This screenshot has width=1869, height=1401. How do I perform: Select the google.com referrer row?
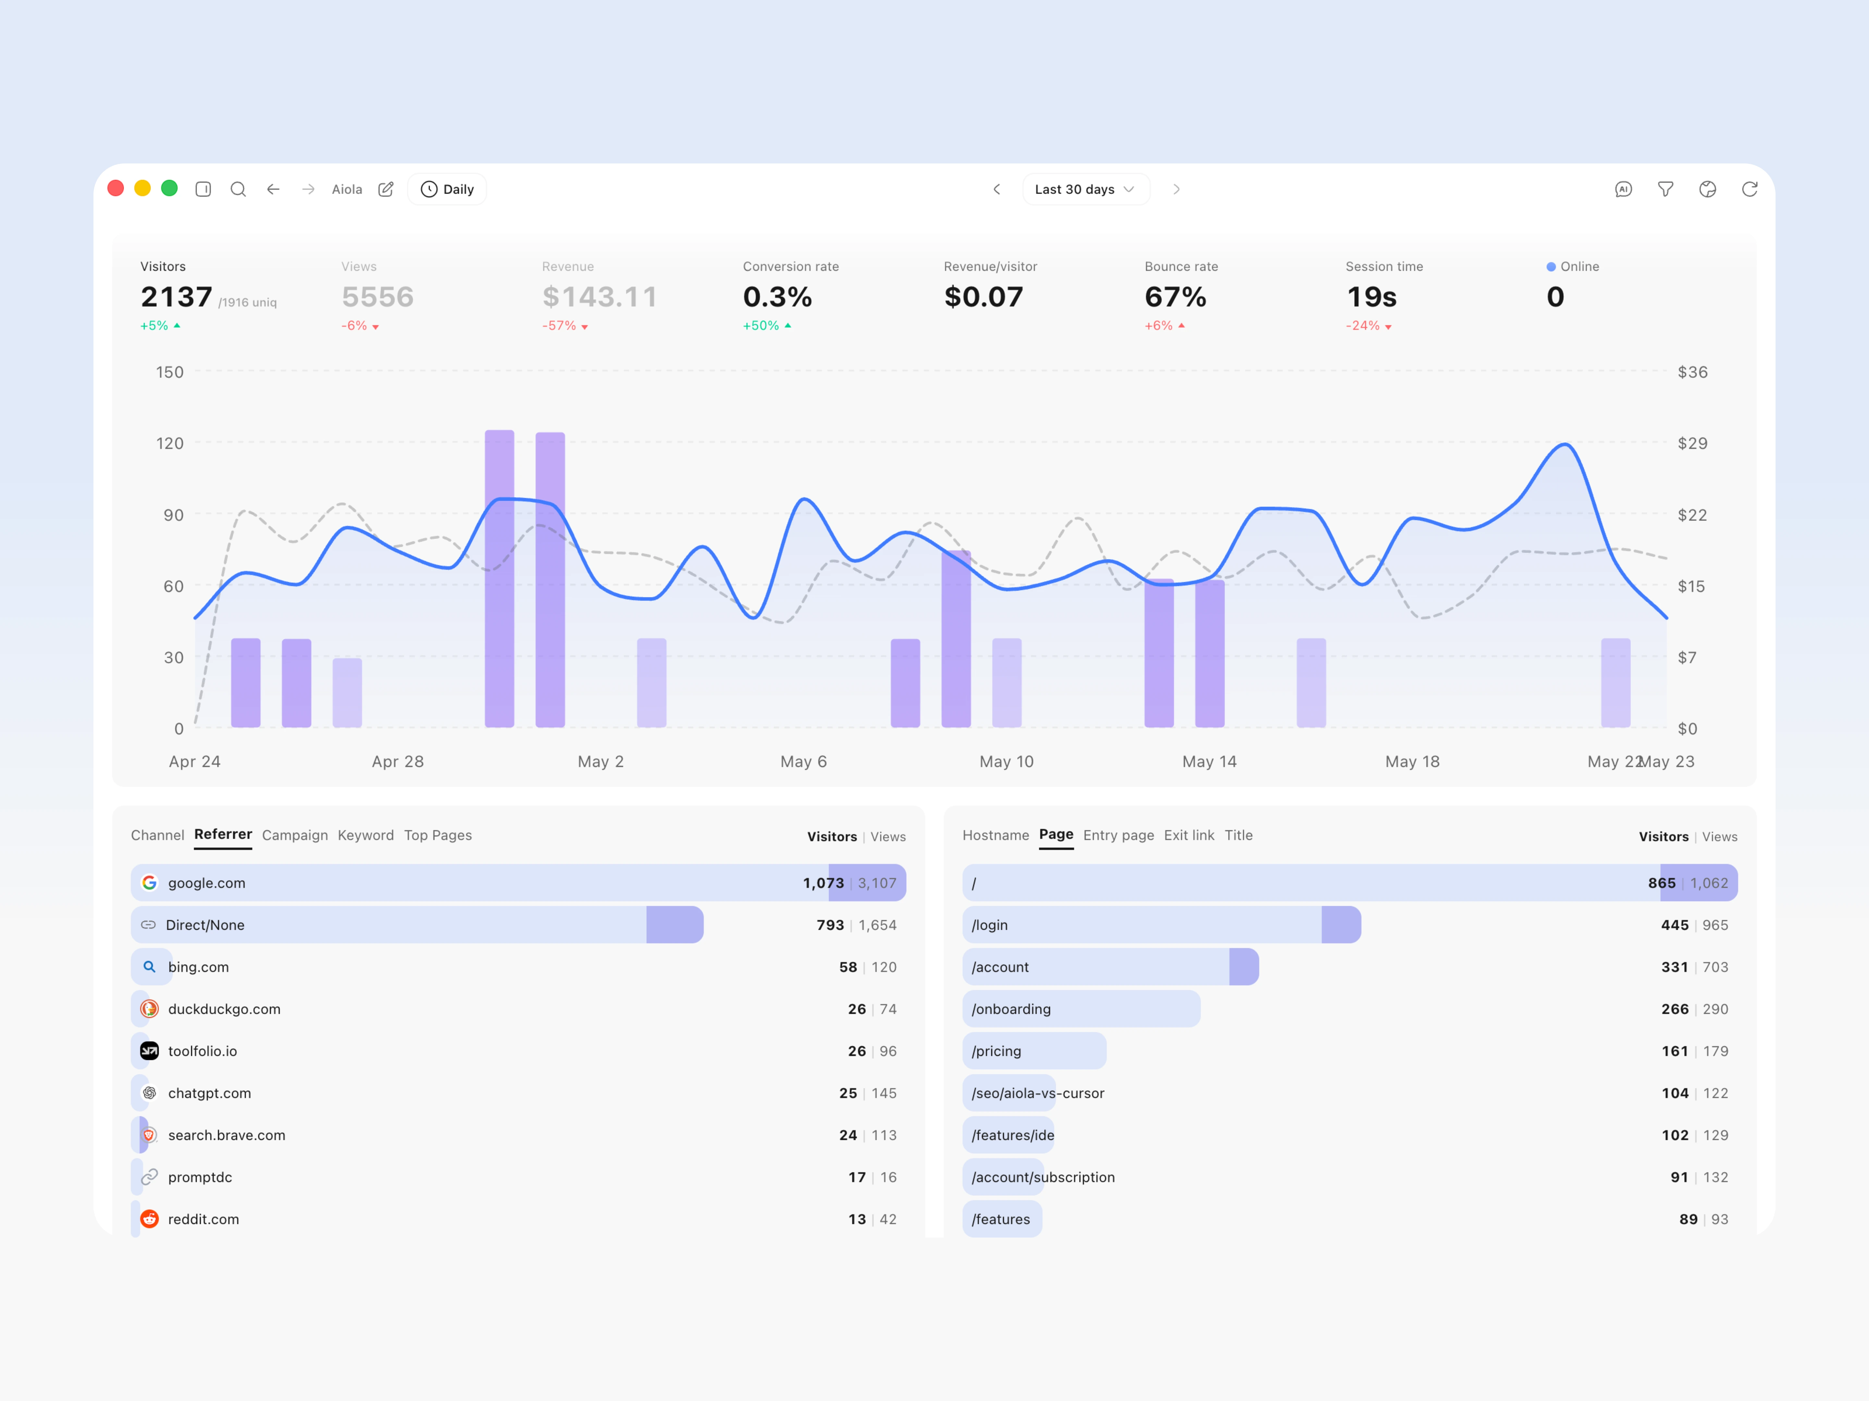pos(519,882)
